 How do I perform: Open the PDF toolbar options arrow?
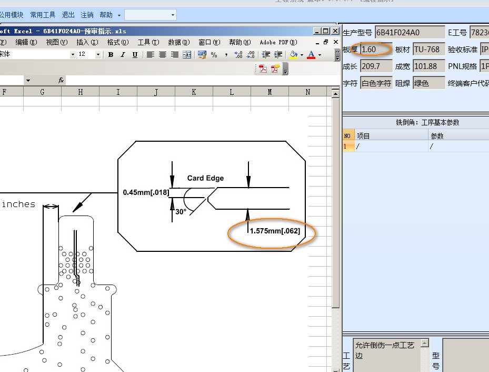(285, 69)
